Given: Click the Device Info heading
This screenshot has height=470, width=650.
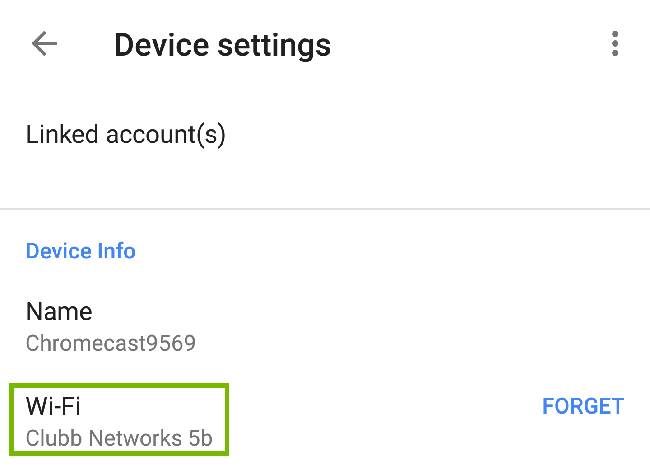Looking at the screenshot, I should tap(80, 251).
